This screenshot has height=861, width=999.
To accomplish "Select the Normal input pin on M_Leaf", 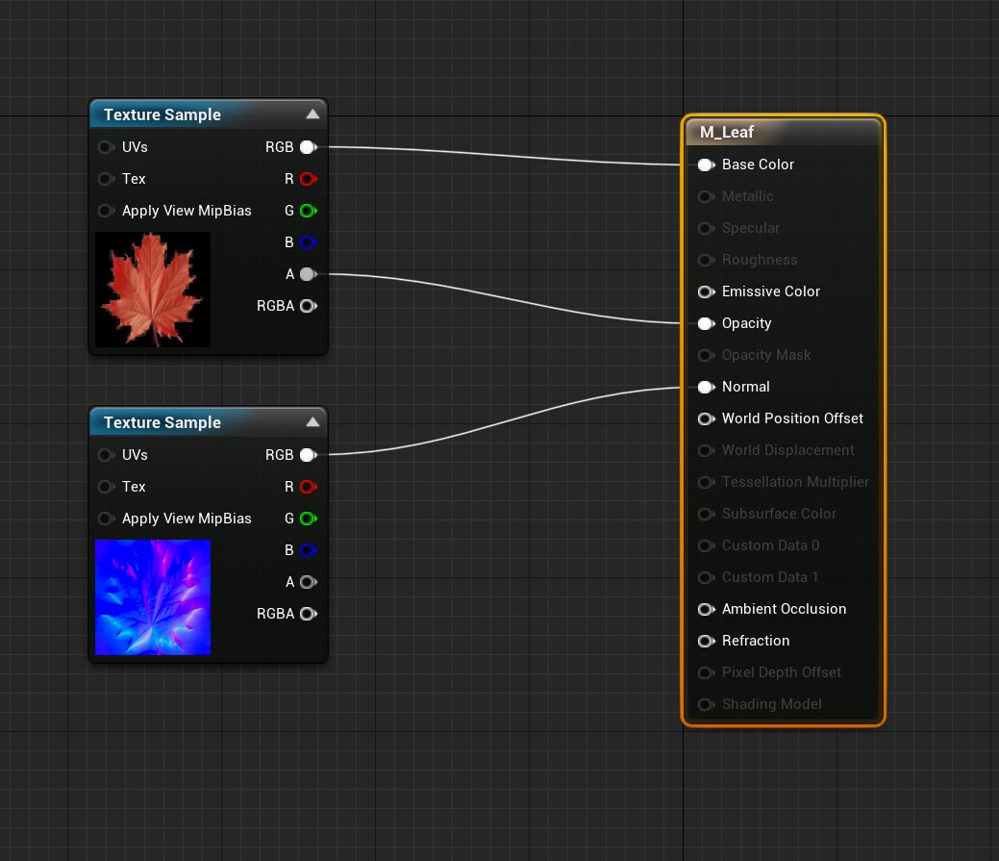I will tap(706, 387).
